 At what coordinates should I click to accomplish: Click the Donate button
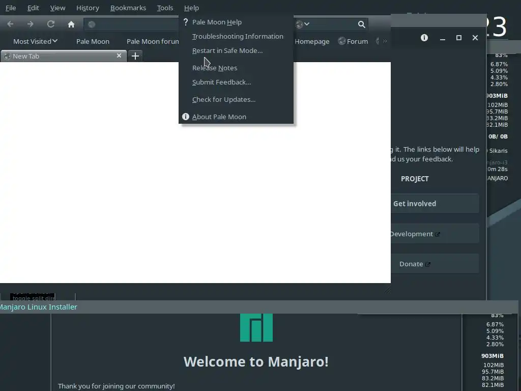pos(435,264)
